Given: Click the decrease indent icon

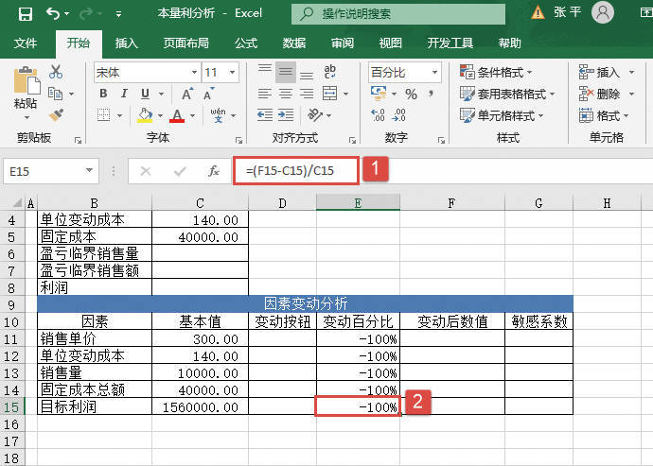Looking at the screenshot, I should coord(265,114).
